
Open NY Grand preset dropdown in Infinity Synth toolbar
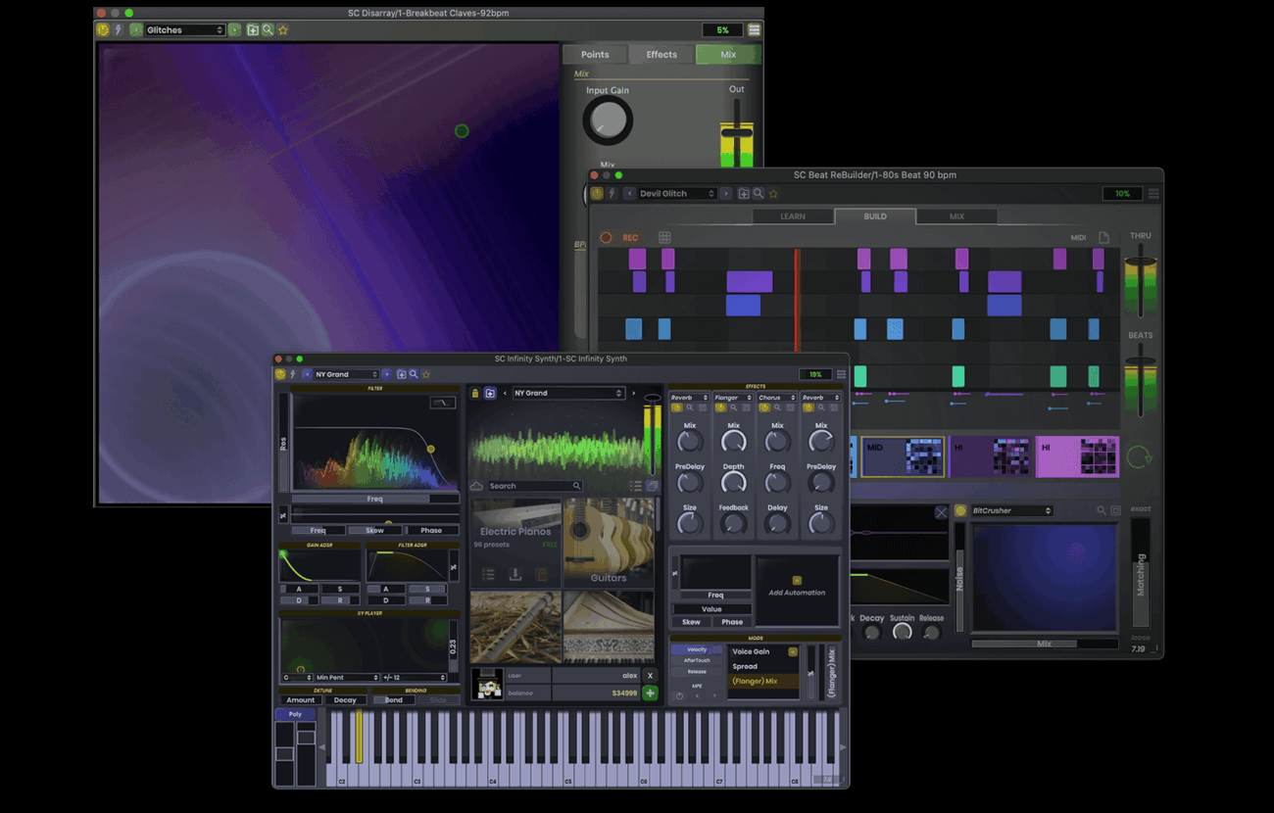pyautogui.click(x=346, y=374)
